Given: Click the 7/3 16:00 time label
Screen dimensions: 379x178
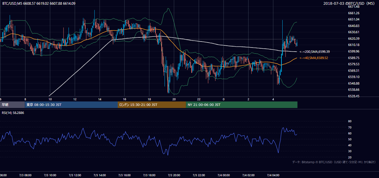Looking at the screenshot, I should coord(124,175).
